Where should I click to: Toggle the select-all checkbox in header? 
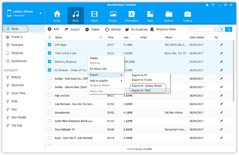[x=49, y=37]
